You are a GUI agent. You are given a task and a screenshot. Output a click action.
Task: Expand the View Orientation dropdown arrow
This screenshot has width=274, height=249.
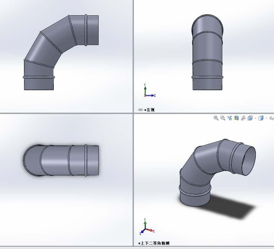coord(255,119)
